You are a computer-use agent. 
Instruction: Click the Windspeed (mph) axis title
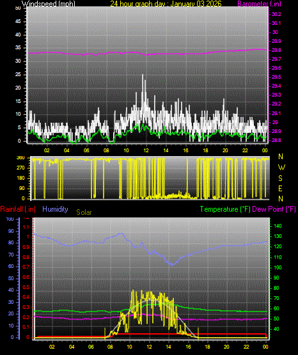tap(48, 4)
